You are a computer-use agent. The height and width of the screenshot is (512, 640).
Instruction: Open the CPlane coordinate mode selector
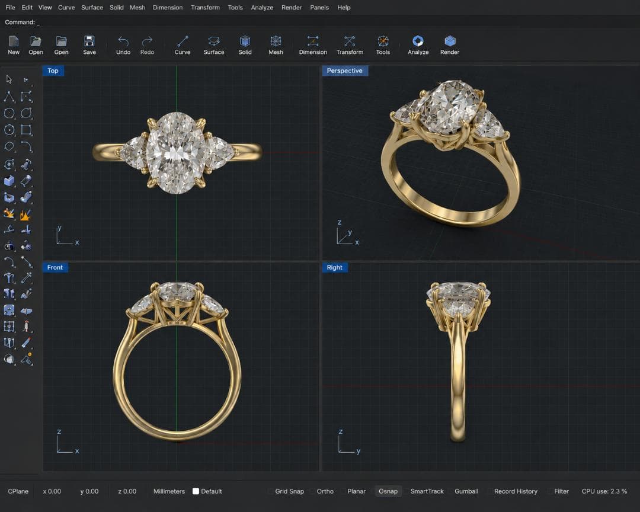[x=18, y=491]
